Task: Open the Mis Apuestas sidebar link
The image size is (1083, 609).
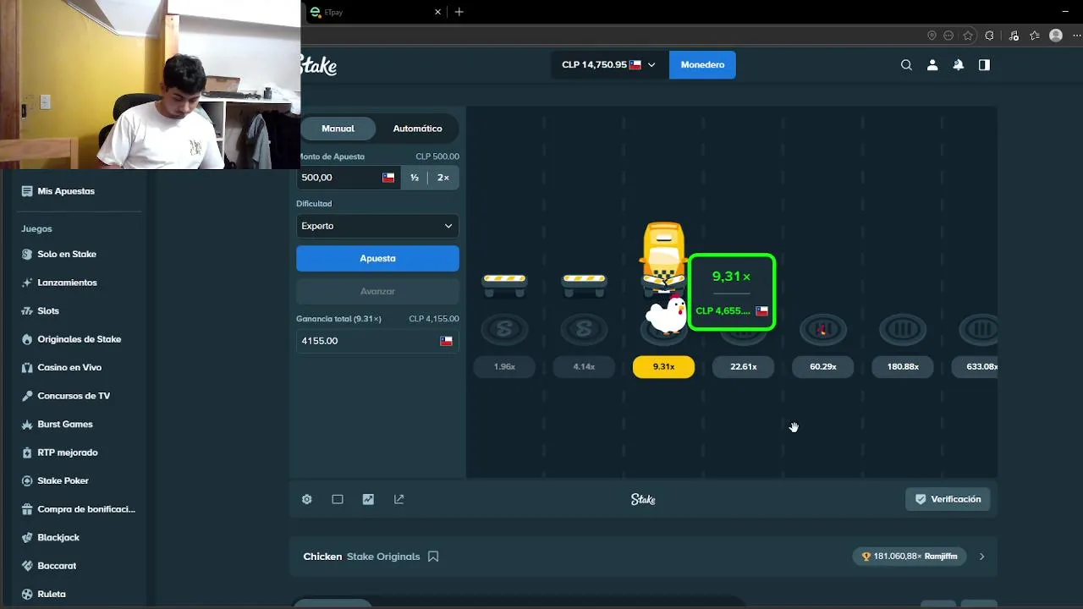Action: [x=66, y=191]
